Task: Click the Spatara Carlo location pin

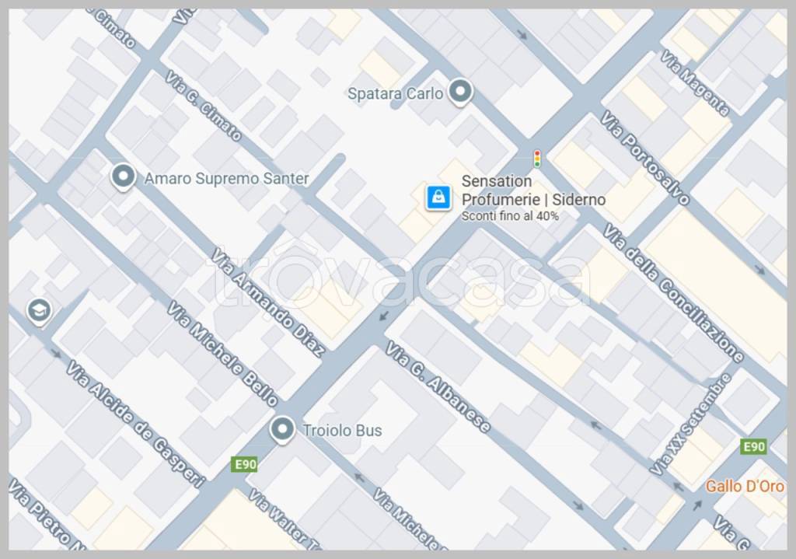Action: coord(460,93)
